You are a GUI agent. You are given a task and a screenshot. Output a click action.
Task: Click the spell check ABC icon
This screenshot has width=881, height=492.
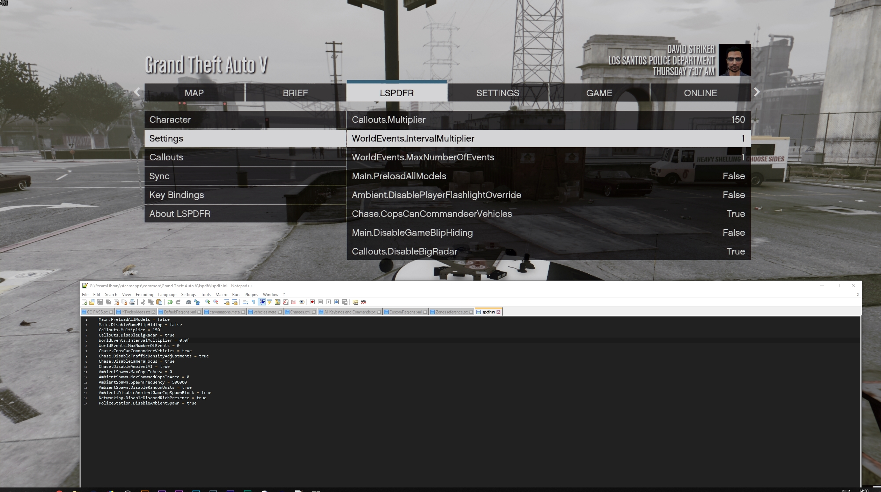(x=364, y=302)
